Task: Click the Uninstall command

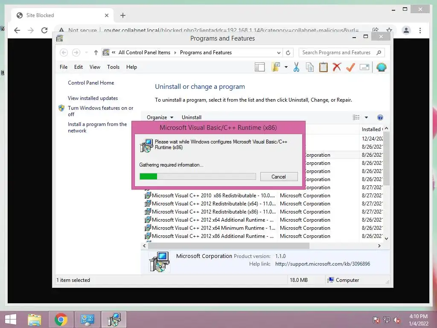Action: click(192, 117)
